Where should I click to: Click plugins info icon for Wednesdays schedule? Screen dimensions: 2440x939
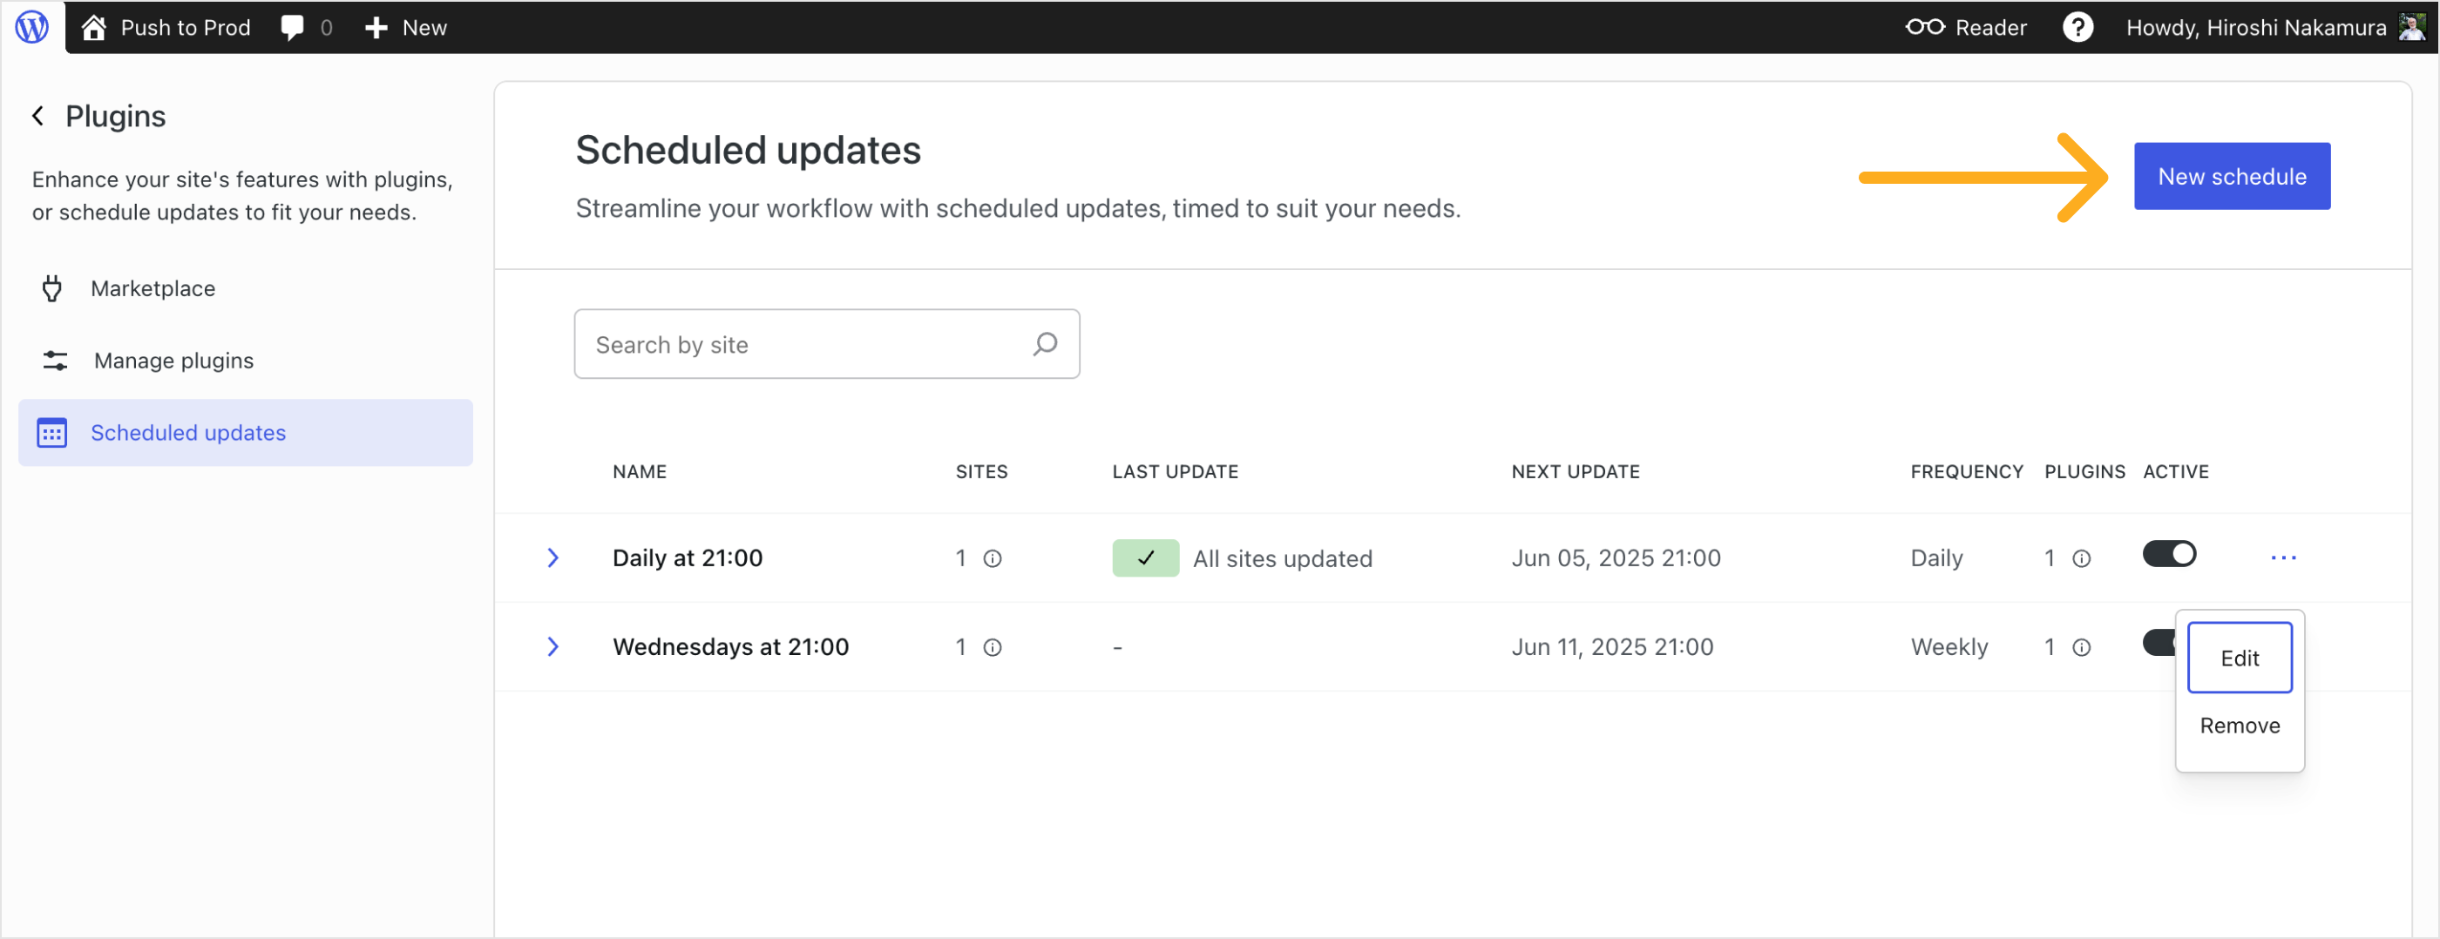(2081, 647)
